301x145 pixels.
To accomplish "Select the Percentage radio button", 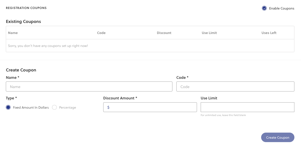I will click(x=54, y=107).
